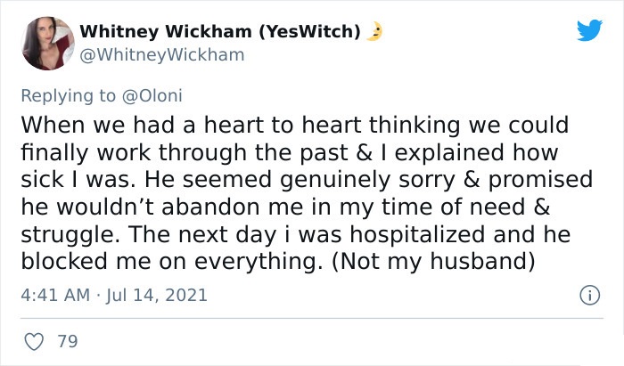
Task: Open Whitney Wickham's profile picture
Action: (x=48, y=44)
